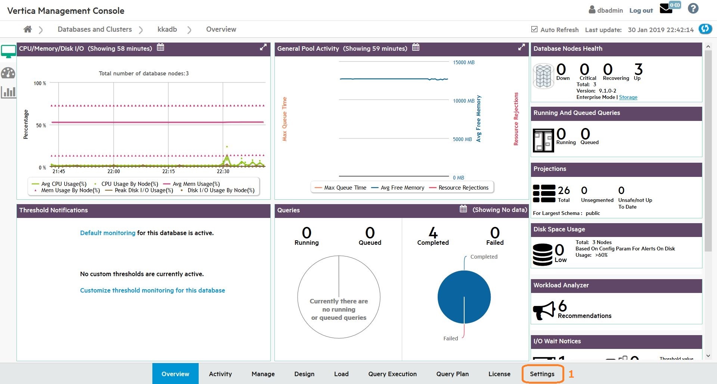Toggle Avg Free Memory legend series

tap(398, 188)
